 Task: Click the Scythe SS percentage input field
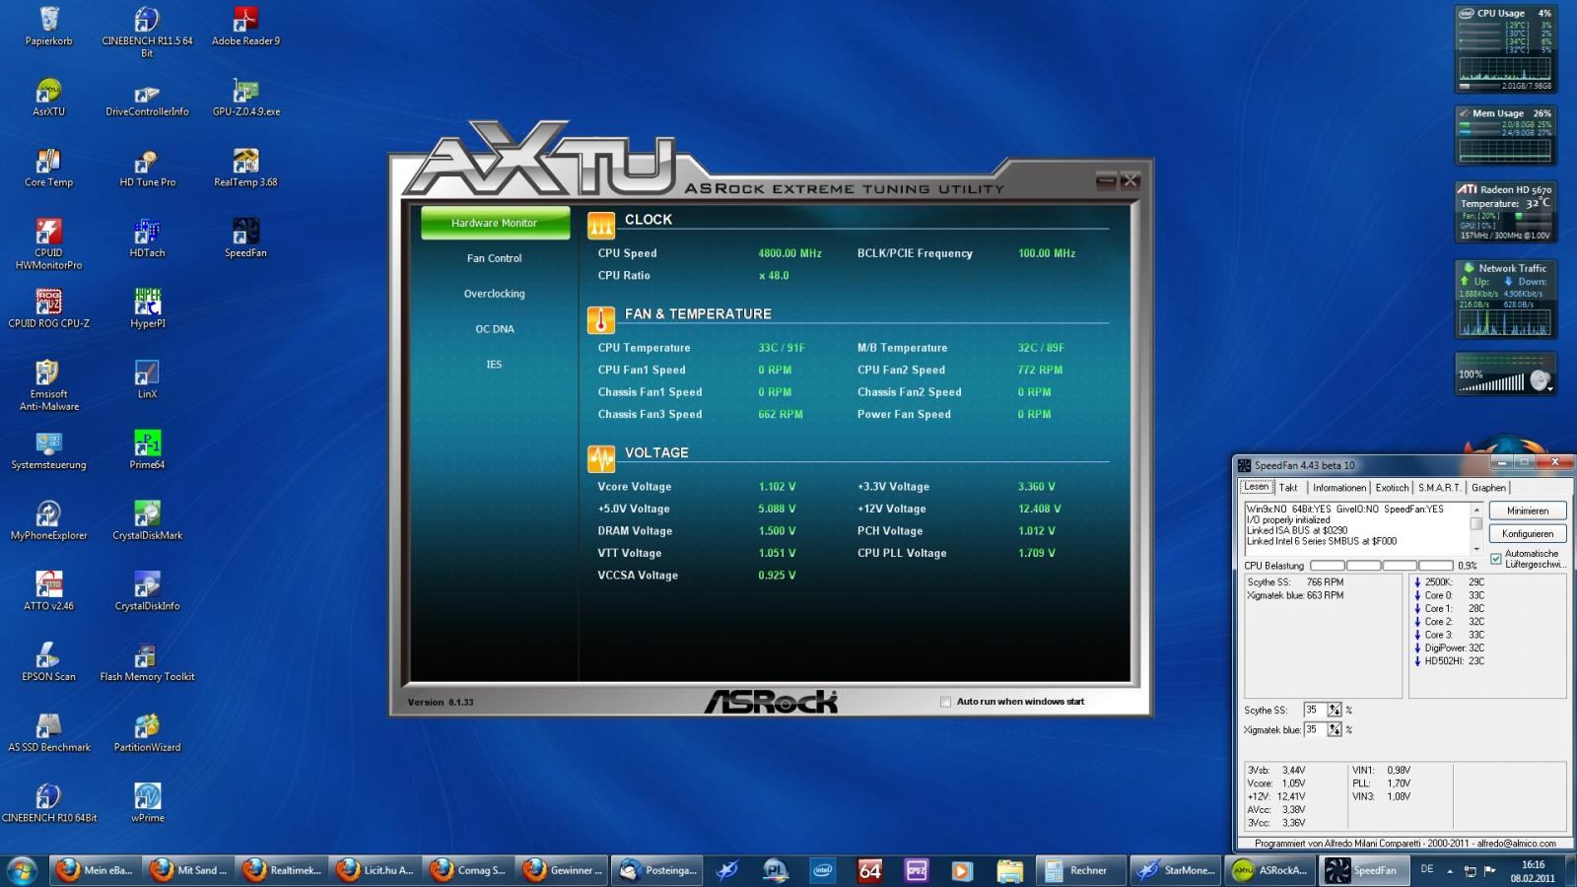[x=1315, y=710]
